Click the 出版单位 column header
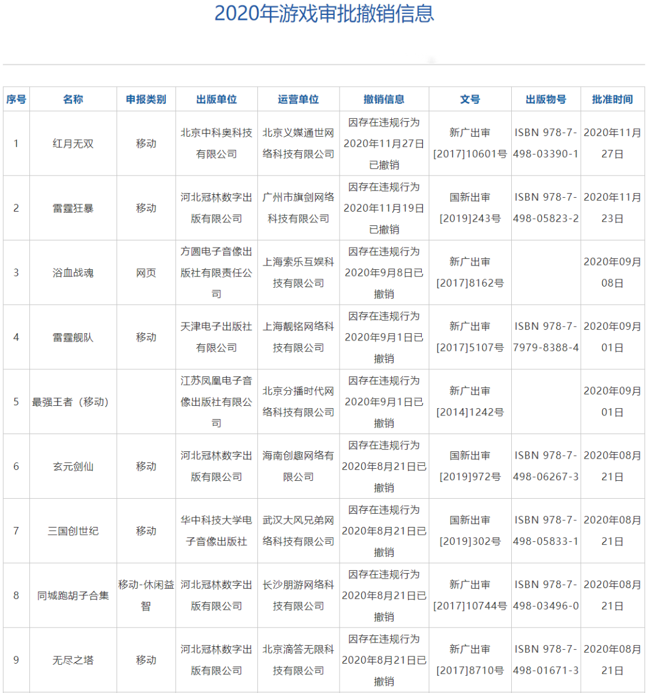Image resolution: width=648 pixels, height=693 pixels. [x=217, y=99]
